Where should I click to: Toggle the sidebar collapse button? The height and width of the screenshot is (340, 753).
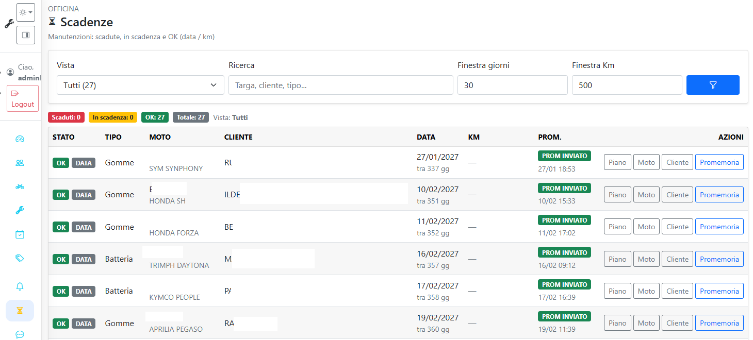(x=25, y=35)
